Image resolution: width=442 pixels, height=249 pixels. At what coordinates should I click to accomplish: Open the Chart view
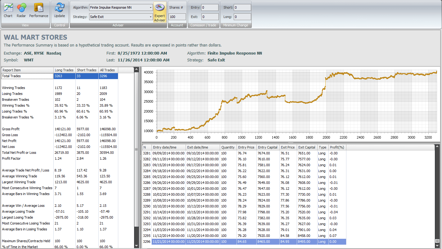[8, 11]
